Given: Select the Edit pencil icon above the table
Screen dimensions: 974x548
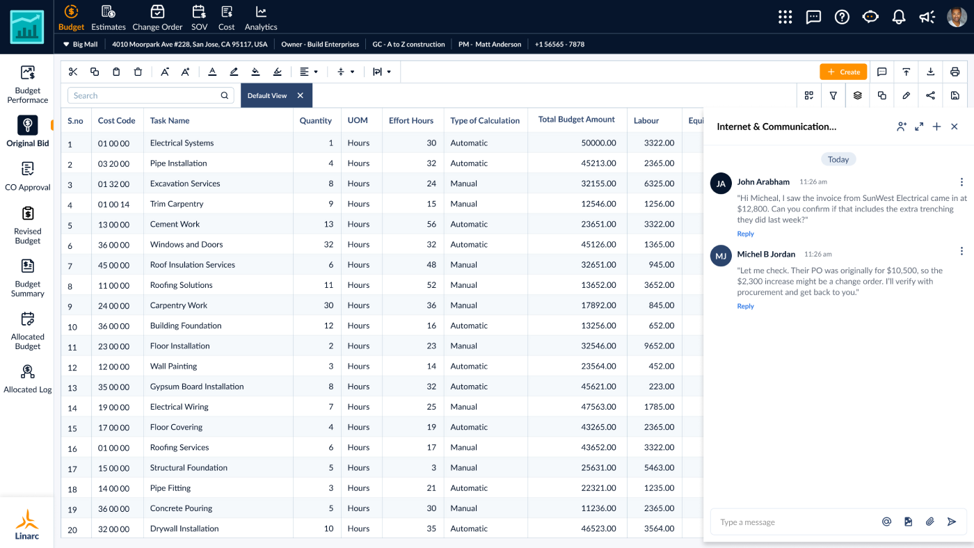Looking at the screenshot, I should pyautogui.click(x=906, y=95).
